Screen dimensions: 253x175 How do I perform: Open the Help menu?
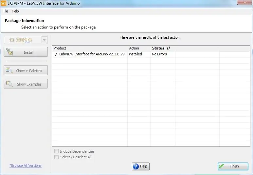(15, 11)
